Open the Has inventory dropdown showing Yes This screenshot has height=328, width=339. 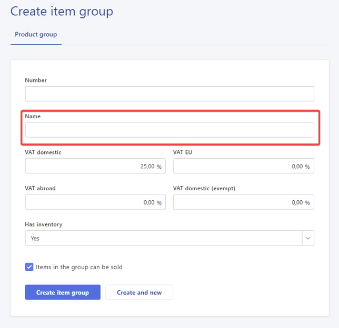click(163, 238)
